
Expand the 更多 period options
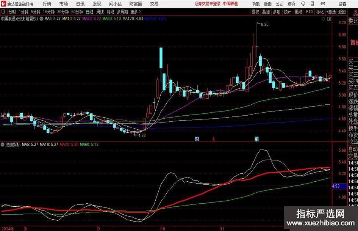(136, 12)
